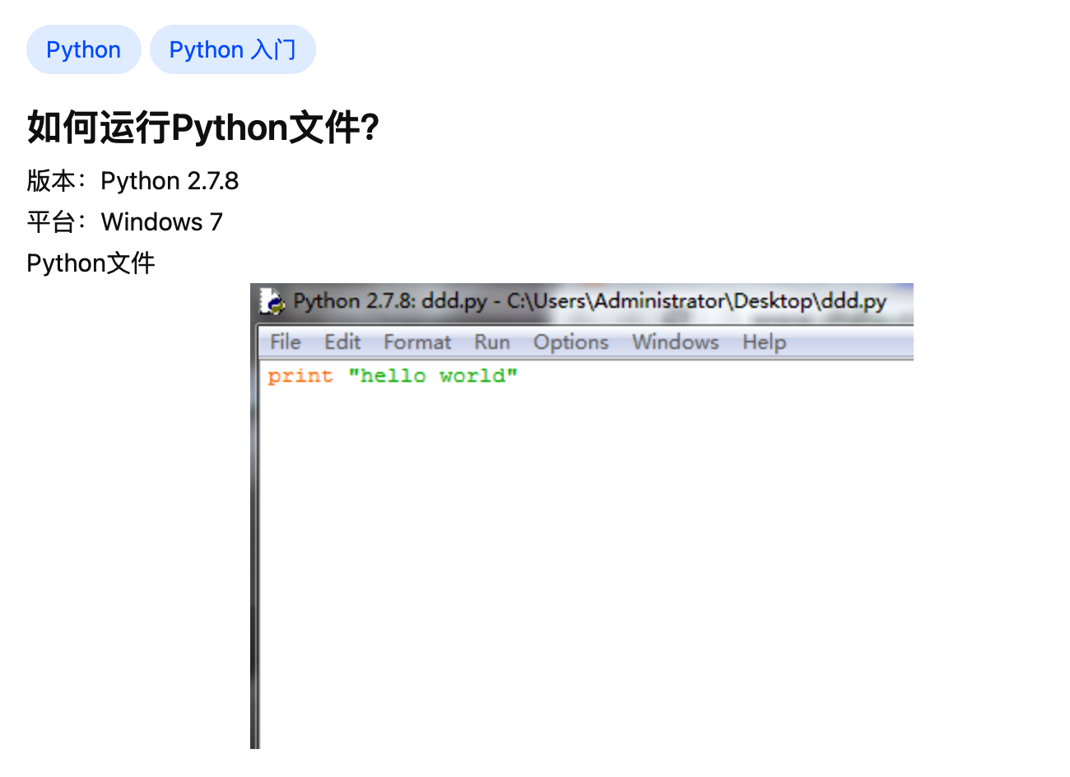Open the Python tag link
This screenshot has width=1070, height=777.
83,49
